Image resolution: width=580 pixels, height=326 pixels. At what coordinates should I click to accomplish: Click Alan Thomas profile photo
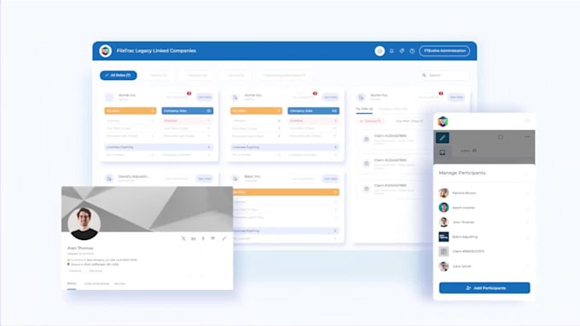point(84,224)
